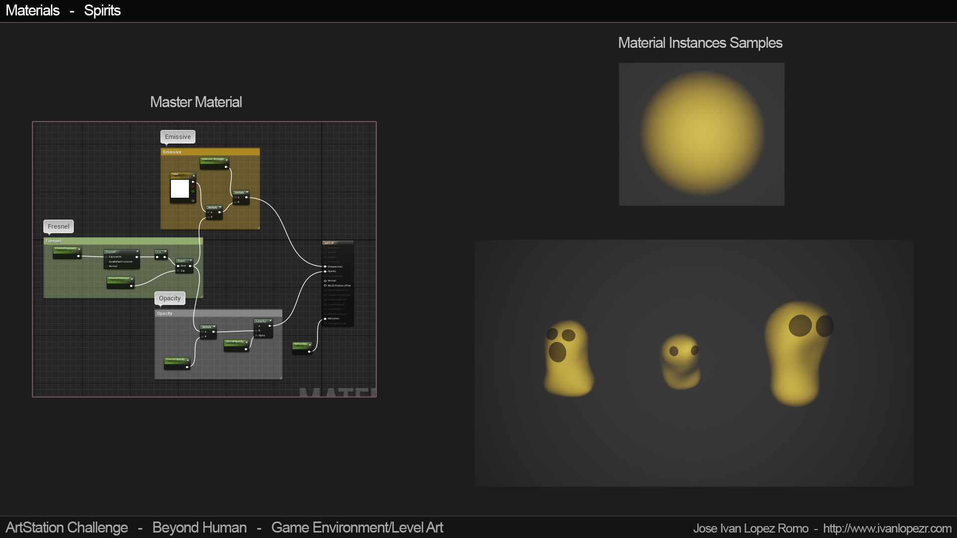Click blue channel pin on Color node
This screenshot has width=957, height=538.
pos(193,196)
